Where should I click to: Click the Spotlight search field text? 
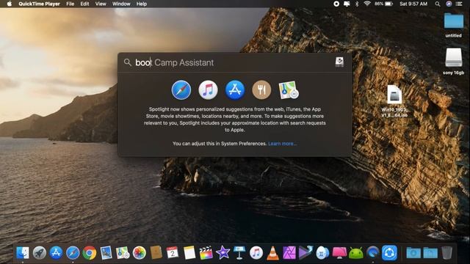175,62
